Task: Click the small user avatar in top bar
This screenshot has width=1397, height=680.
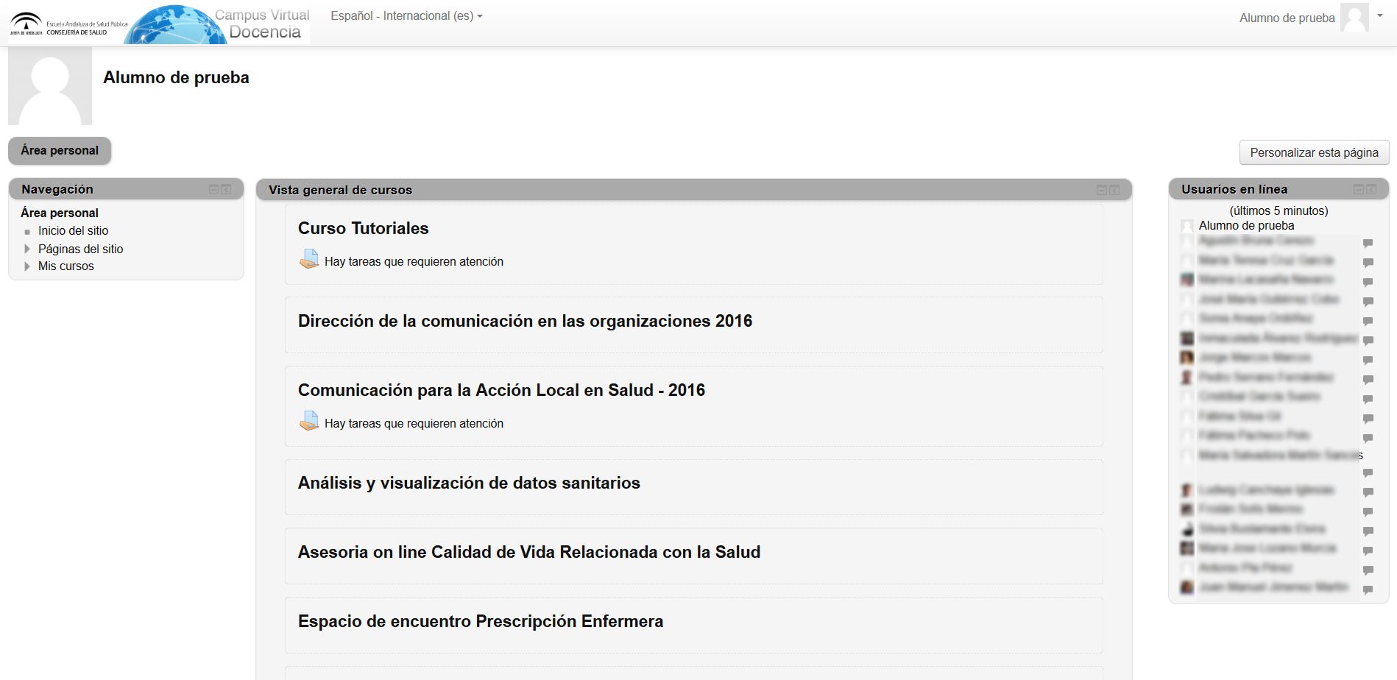Action: (1354, 18)
